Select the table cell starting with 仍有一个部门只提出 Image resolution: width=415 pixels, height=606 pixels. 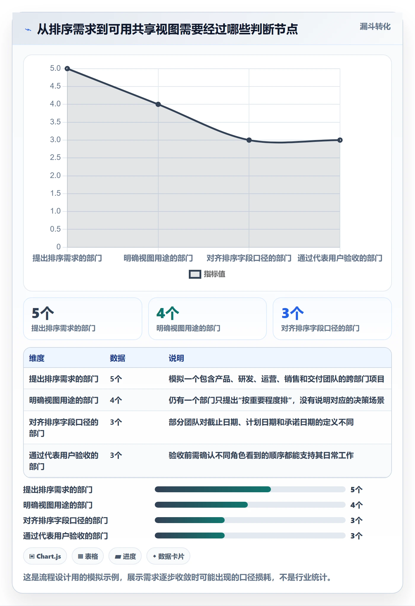(x=277, y=400)
